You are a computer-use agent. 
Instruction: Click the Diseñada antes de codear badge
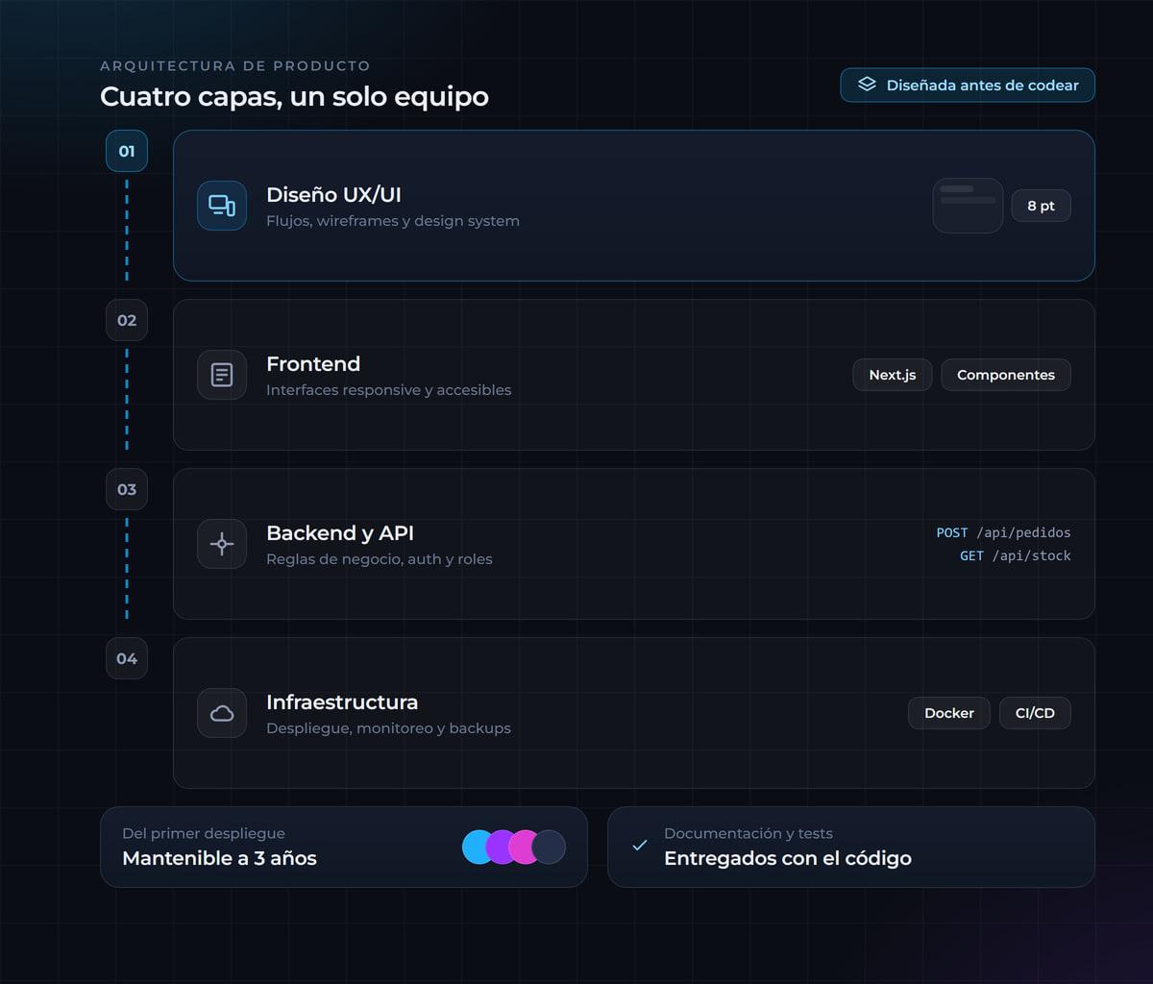pyautogui.click(x=968, y=85)
